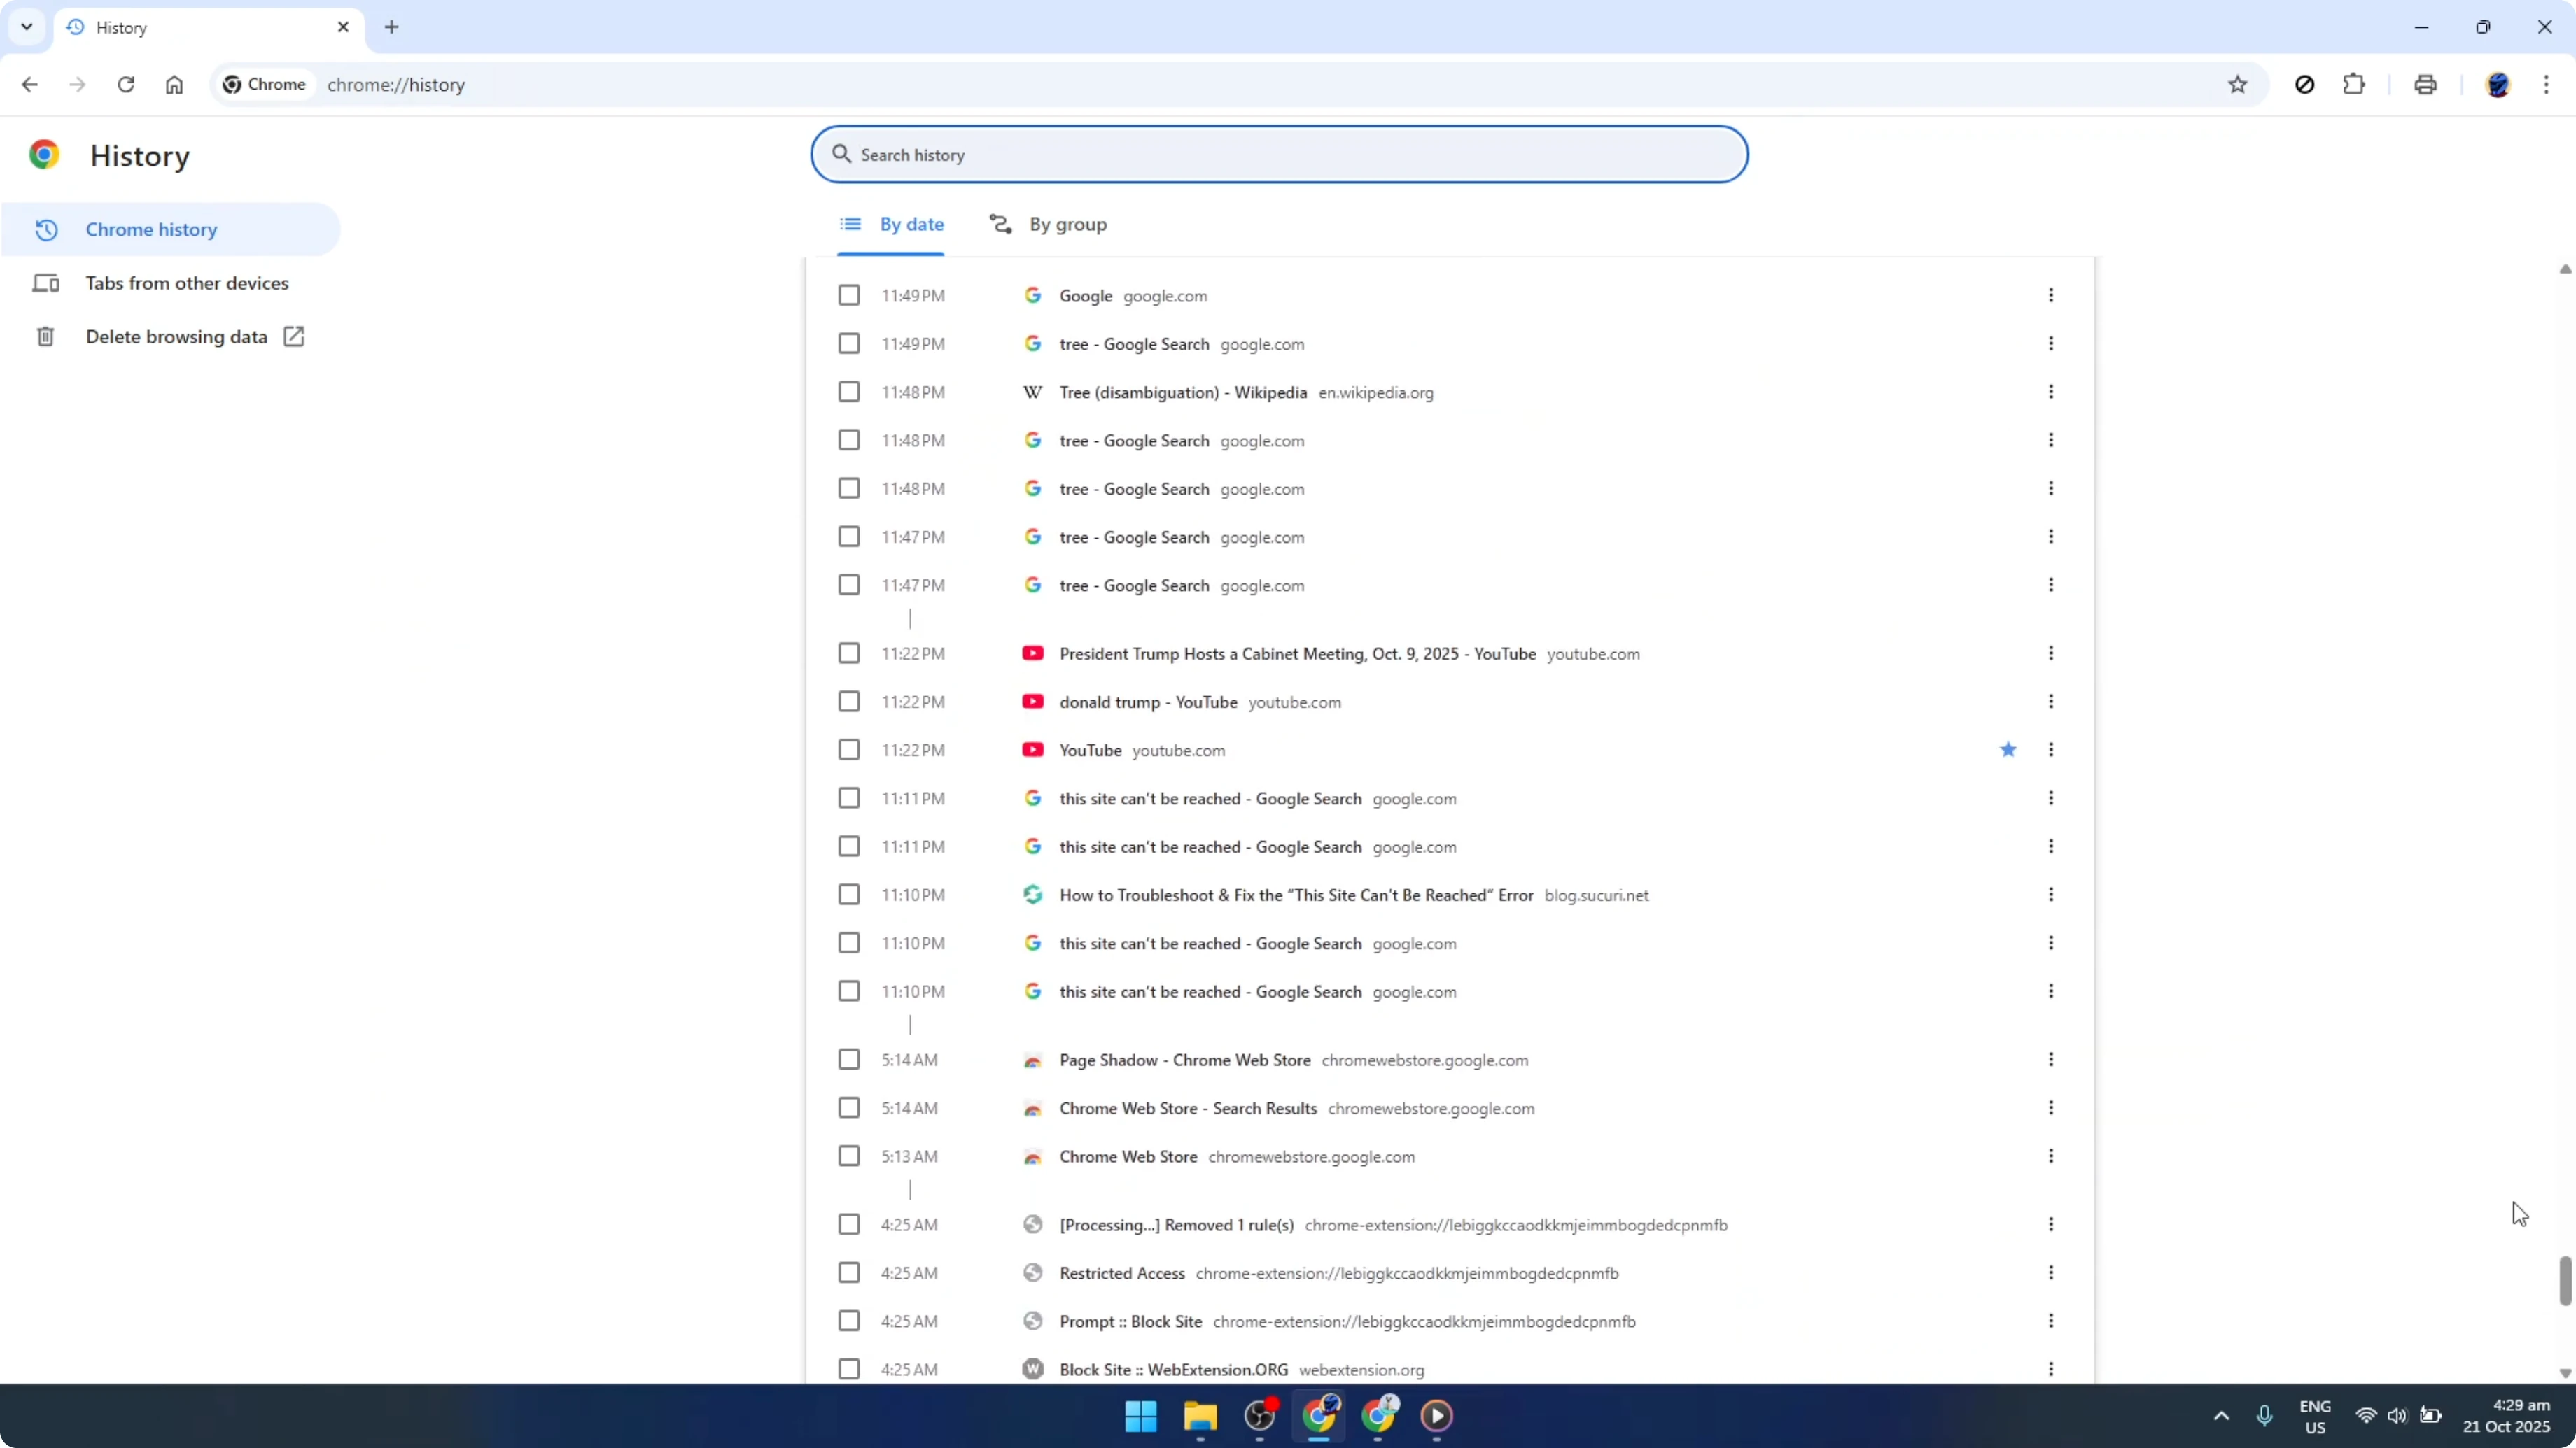Switch to the By date tab

pos(891,225)
